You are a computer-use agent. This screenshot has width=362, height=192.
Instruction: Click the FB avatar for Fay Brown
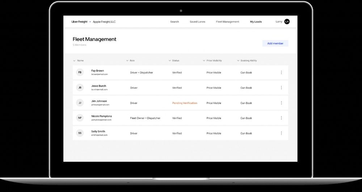coord(80,72)
